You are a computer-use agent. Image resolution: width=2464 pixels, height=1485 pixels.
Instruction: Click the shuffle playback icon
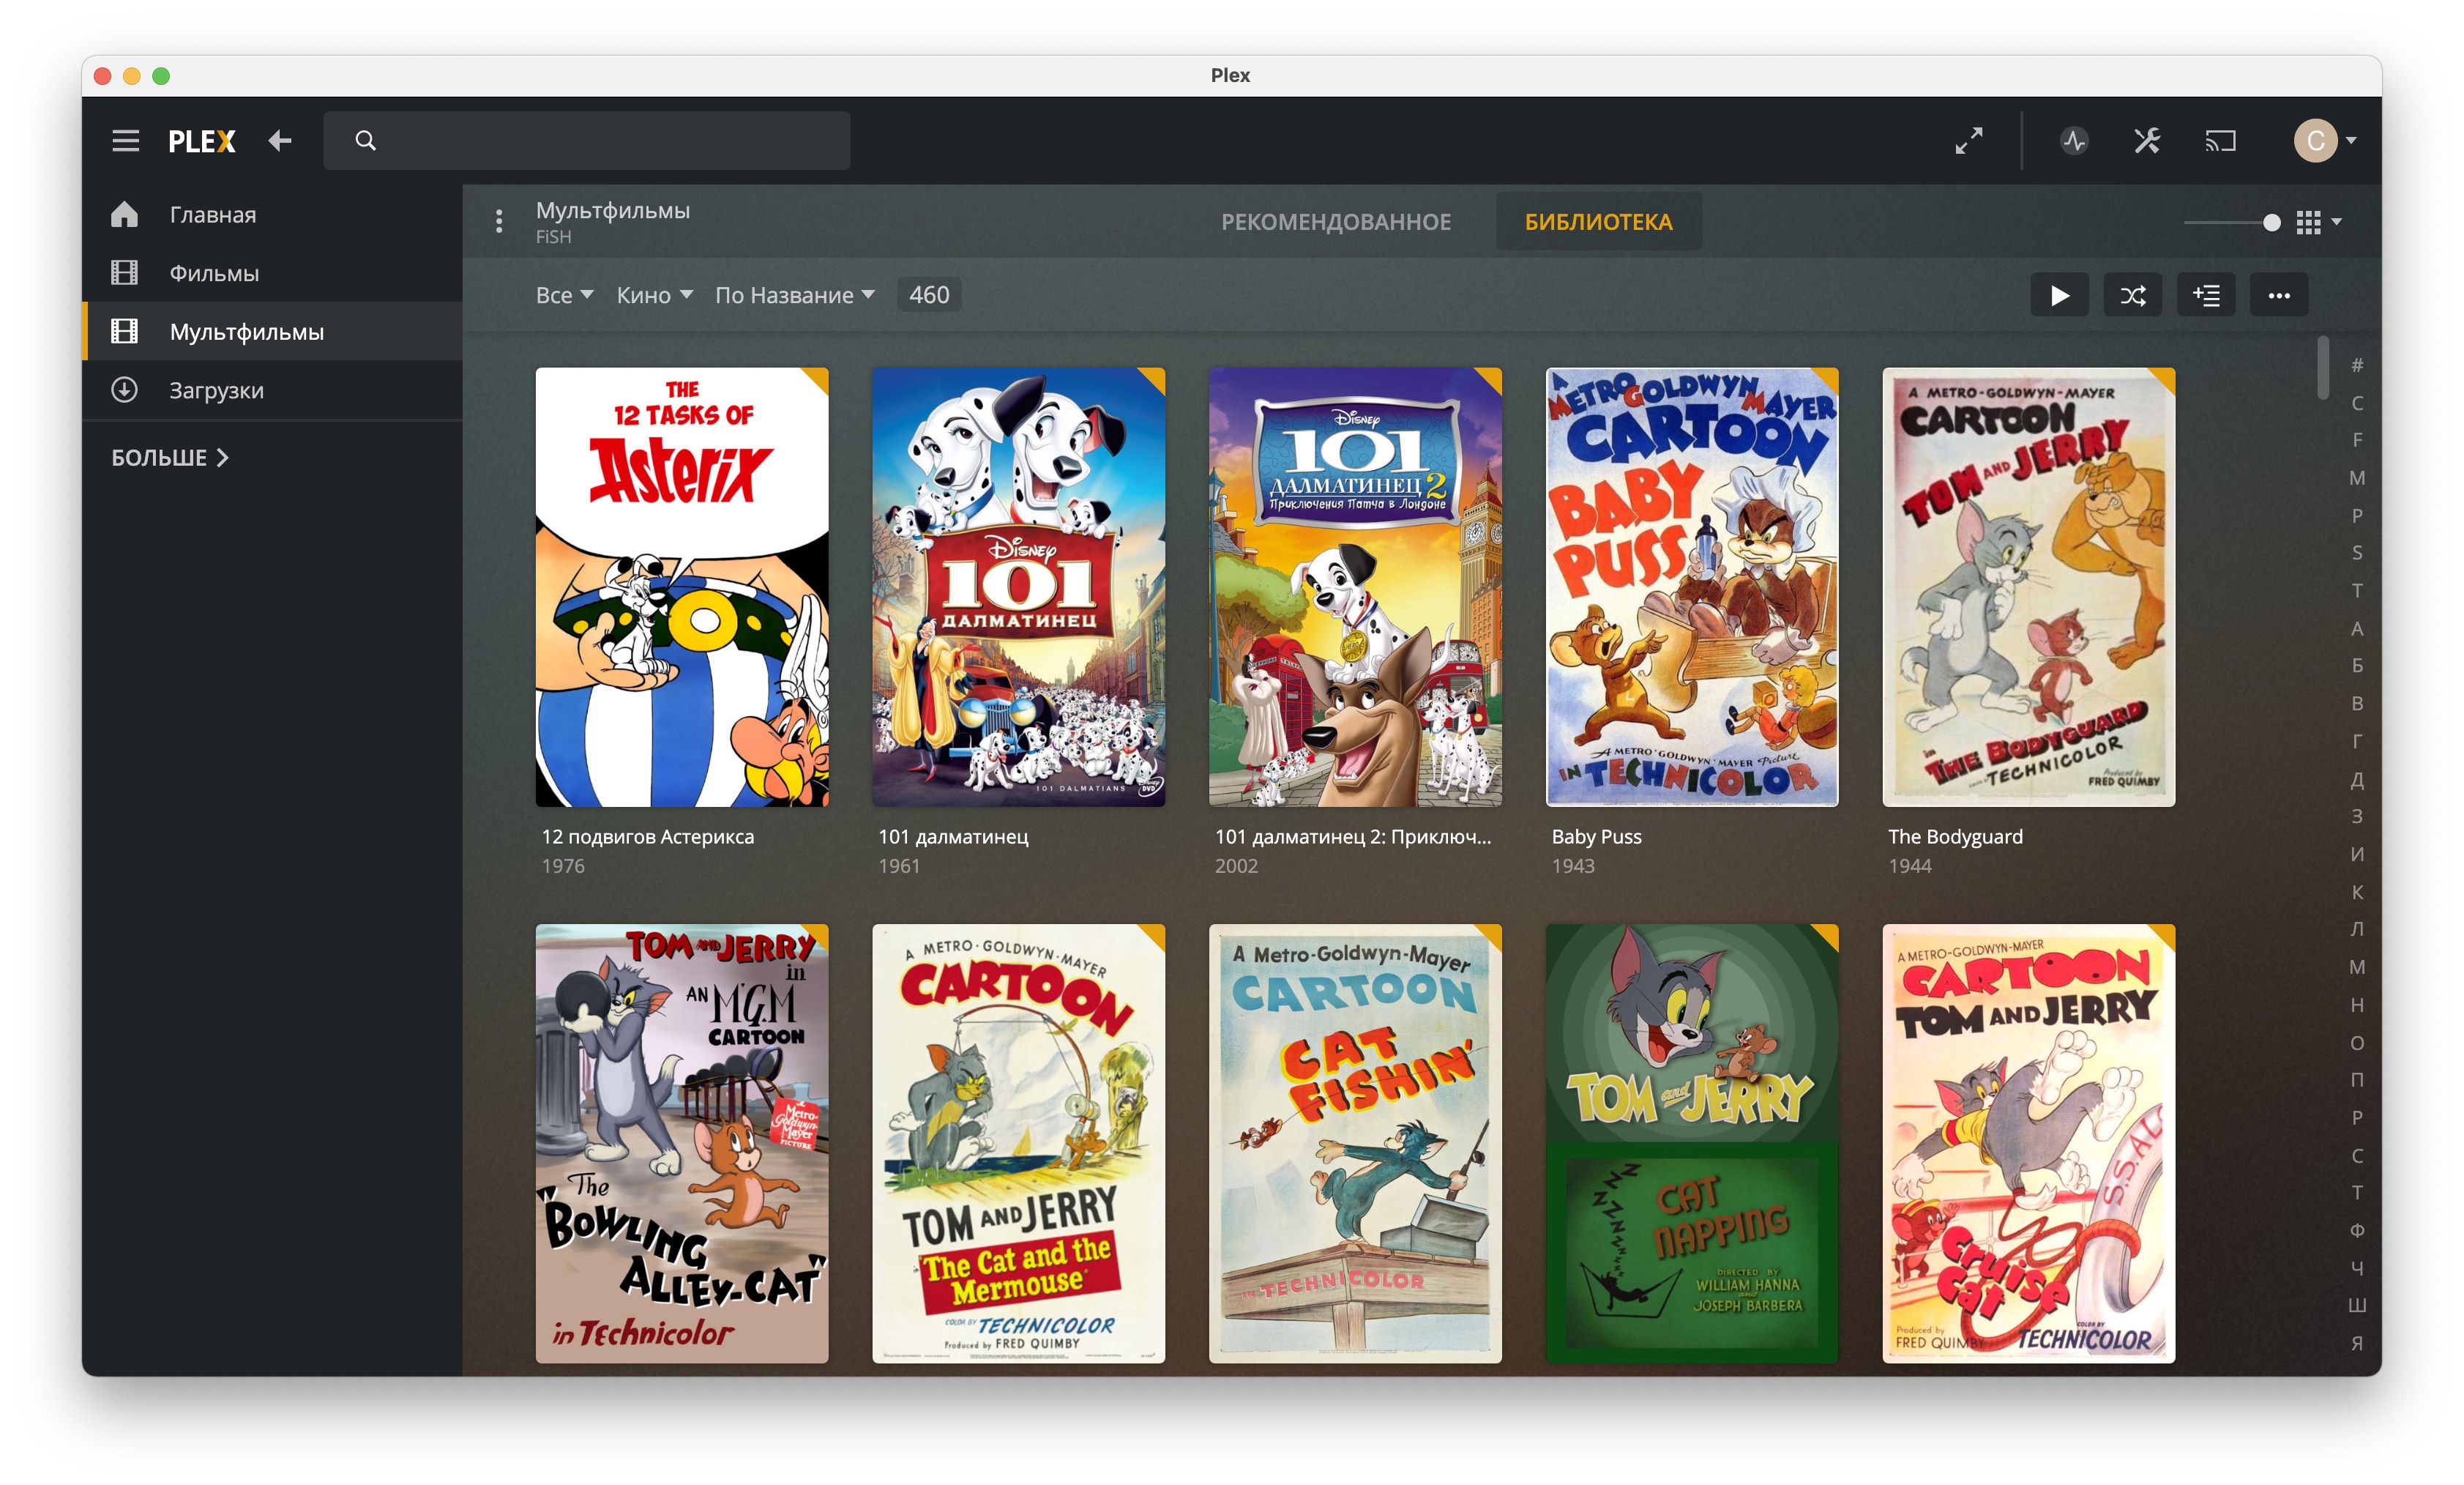pyautogui.click(x=2132, y=295)
